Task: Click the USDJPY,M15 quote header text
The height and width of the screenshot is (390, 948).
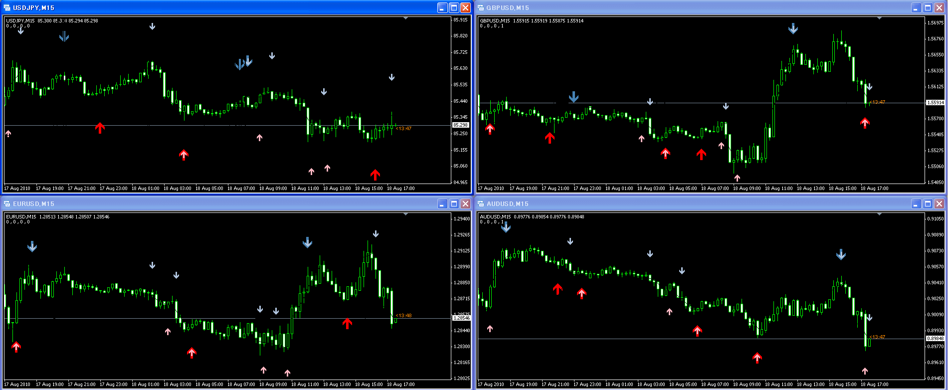Action: pos(52,21)
